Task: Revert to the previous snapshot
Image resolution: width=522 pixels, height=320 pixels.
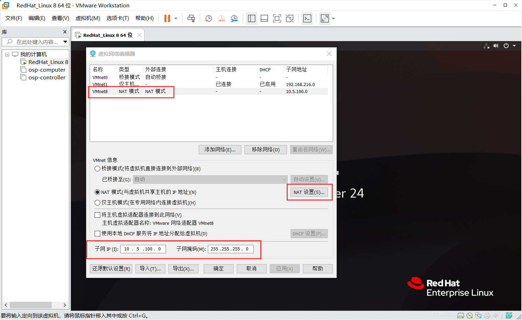Action: (221, 19)
